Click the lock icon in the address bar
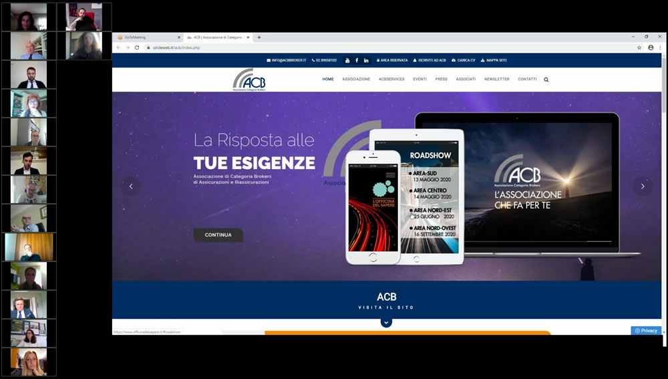Screen dimensions: 668x379 (x=148, y=47)
